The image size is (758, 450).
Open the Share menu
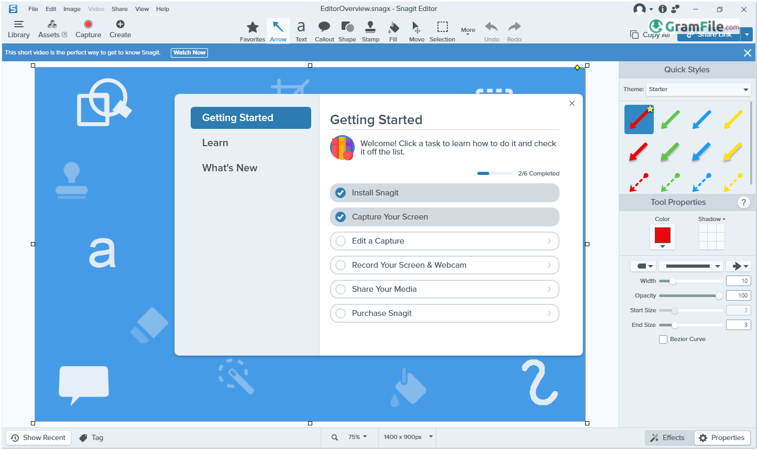coord(119,9)
